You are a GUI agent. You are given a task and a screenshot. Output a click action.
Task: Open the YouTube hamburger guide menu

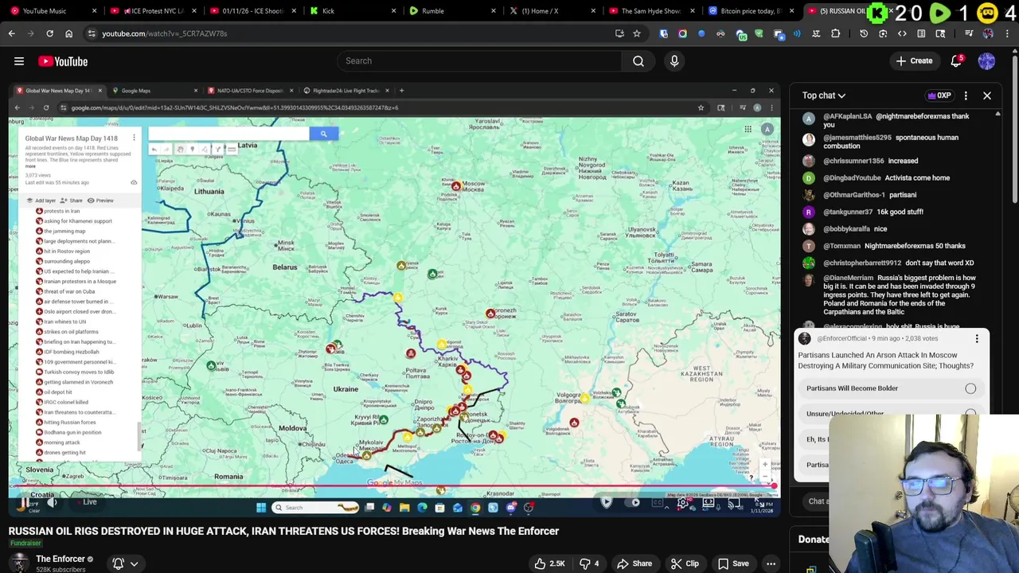(19, 61)
